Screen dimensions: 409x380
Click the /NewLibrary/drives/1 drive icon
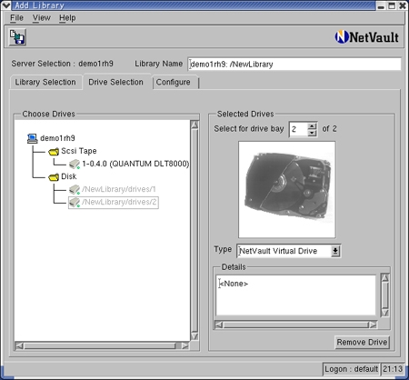click(75, 189)
